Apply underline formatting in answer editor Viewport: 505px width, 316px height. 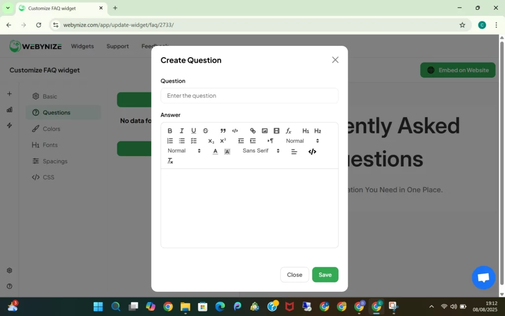[x=193, y=130]
